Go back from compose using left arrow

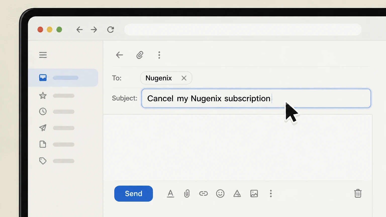(119, 55)
